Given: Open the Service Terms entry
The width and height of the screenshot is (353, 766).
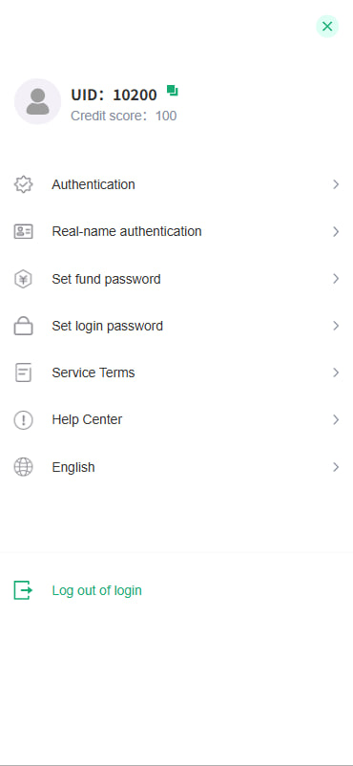Looking at the screenshot, I should point(176,372).
